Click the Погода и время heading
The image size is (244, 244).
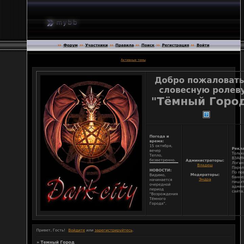159,139
